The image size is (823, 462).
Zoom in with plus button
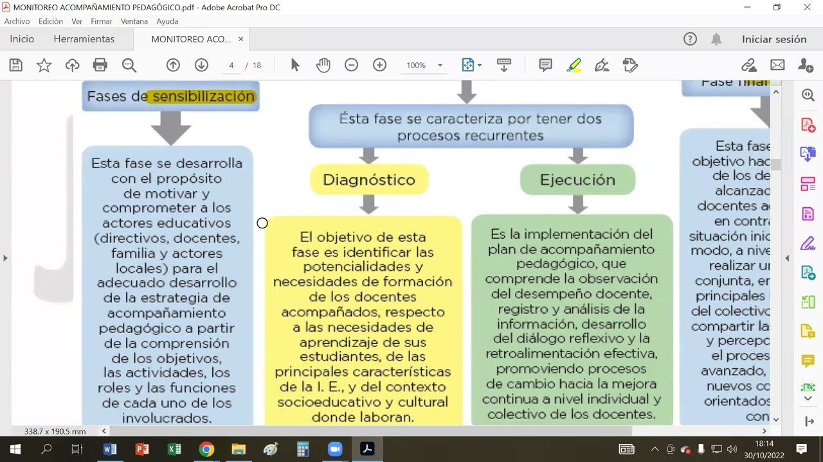379,65
